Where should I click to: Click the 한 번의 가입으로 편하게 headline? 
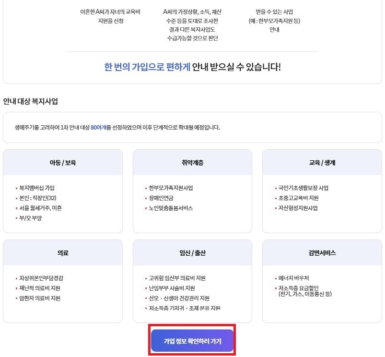[147, 67]
